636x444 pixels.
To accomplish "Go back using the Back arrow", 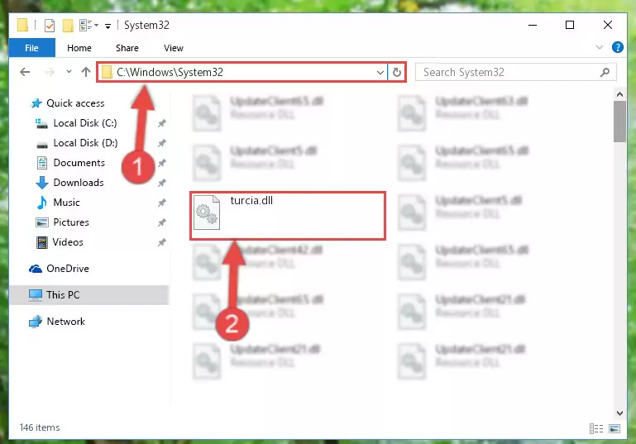I will coord(25,72).
